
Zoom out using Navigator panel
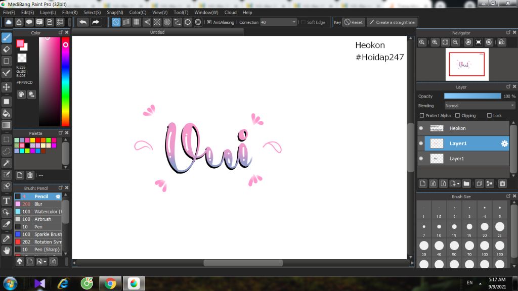(x=455, y=42)
